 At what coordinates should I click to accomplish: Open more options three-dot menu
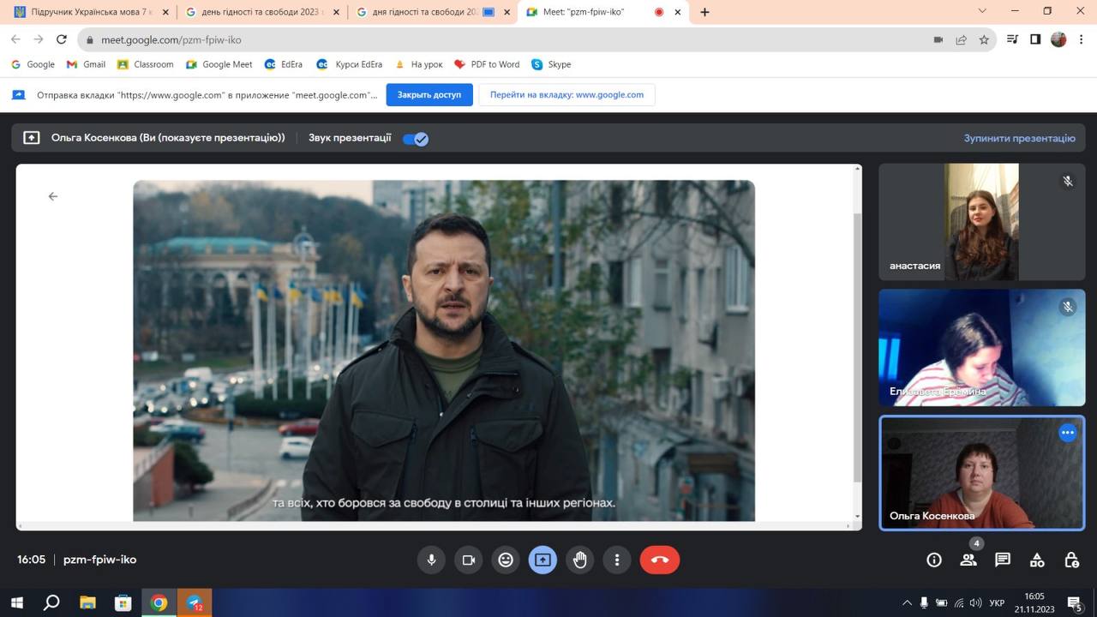pyautogui.click(x=617, y=560)
